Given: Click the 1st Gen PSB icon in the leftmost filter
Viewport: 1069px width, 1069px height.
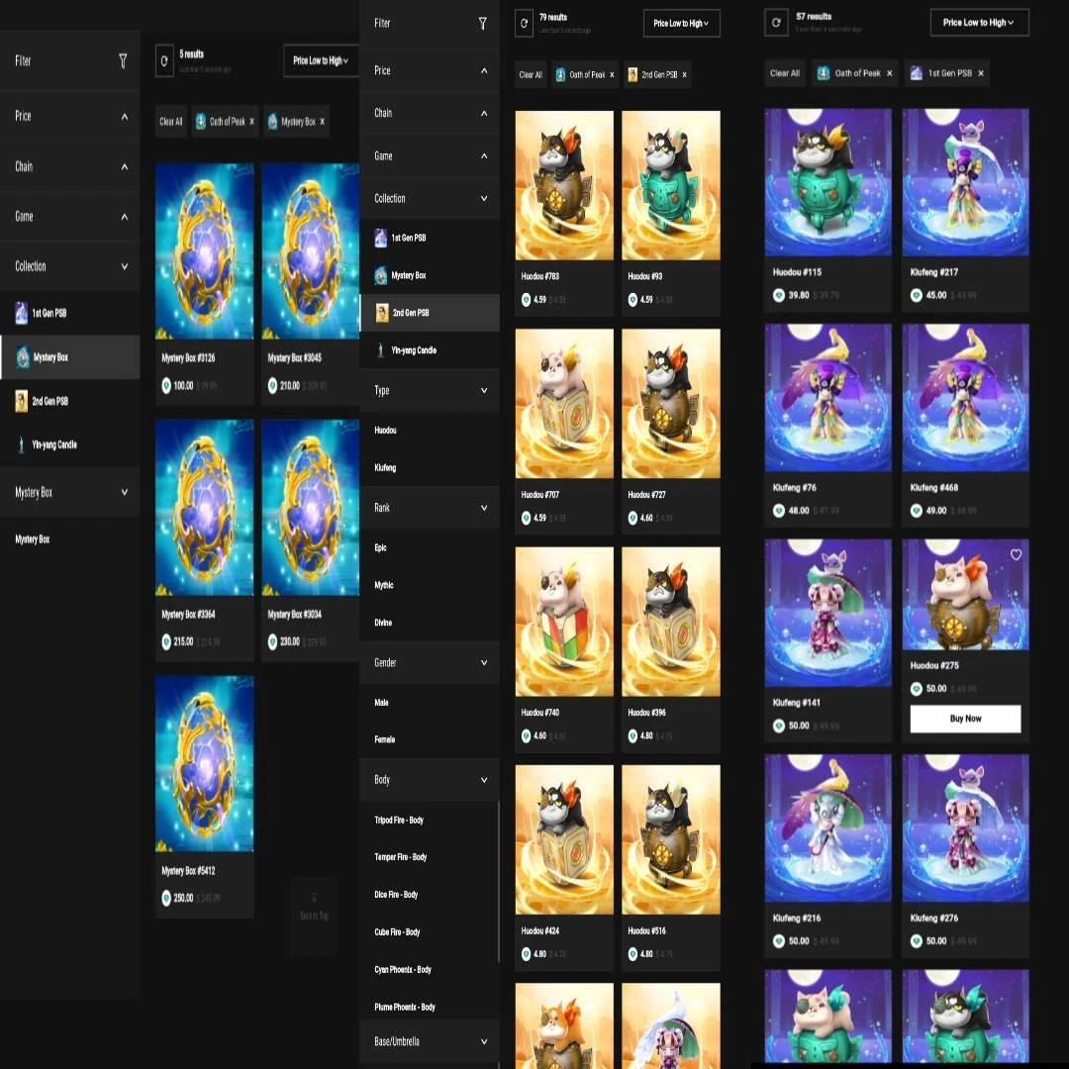Looking at the screenshot, I should click(22, 313).
